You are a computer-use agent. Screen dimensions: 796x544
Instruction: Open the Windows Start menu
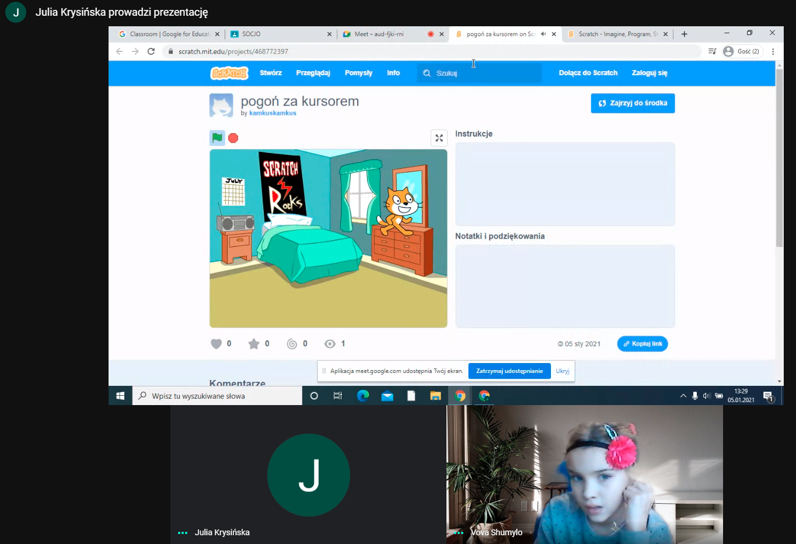[x=120, y=396]
